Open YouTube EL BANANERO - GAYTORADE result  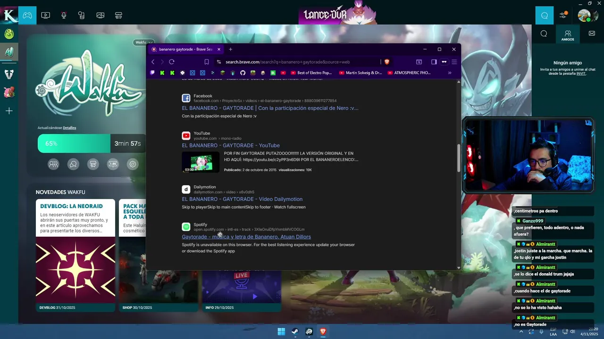231,145
